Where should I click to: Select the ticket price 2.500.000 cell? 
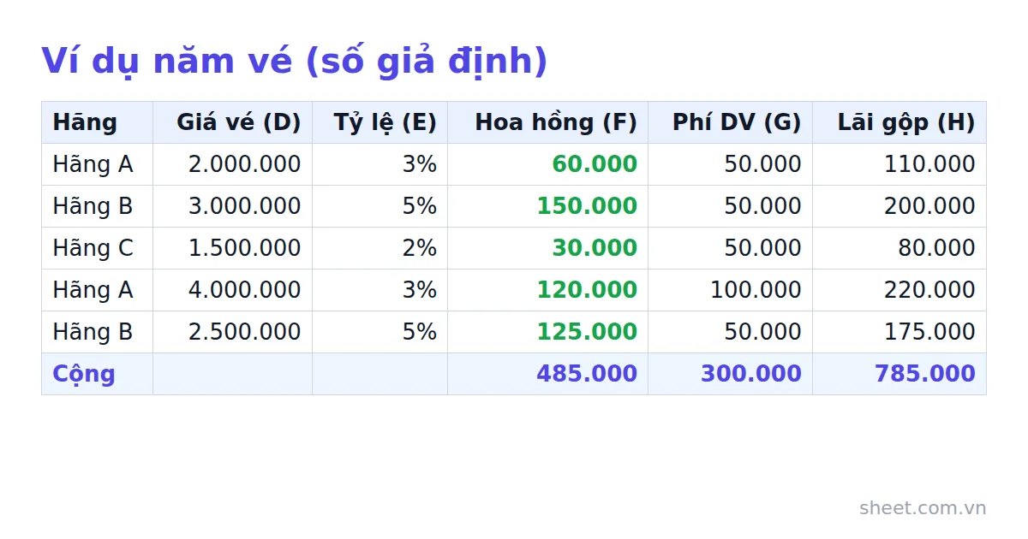[x=233, y=332]
